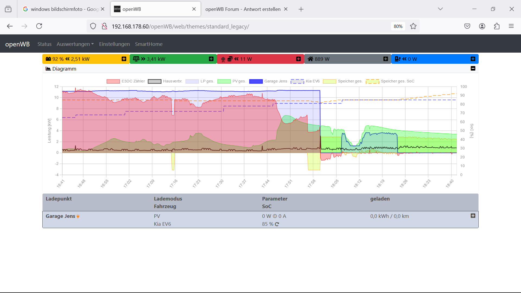The width and height of the screenshot is (521, 293).
Task: Open the browser extensions icon
Action: (x=497, y=26)
